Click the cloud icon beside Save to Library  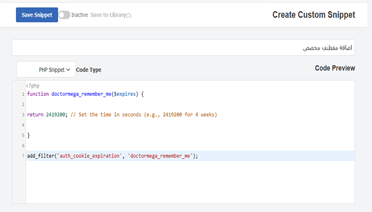coord(129,15)
